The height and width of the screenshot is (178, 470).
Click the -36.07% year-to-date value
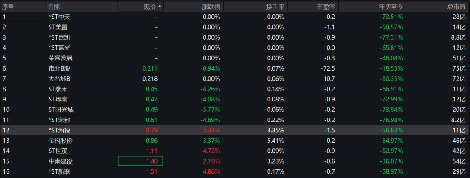coord(391,161)
